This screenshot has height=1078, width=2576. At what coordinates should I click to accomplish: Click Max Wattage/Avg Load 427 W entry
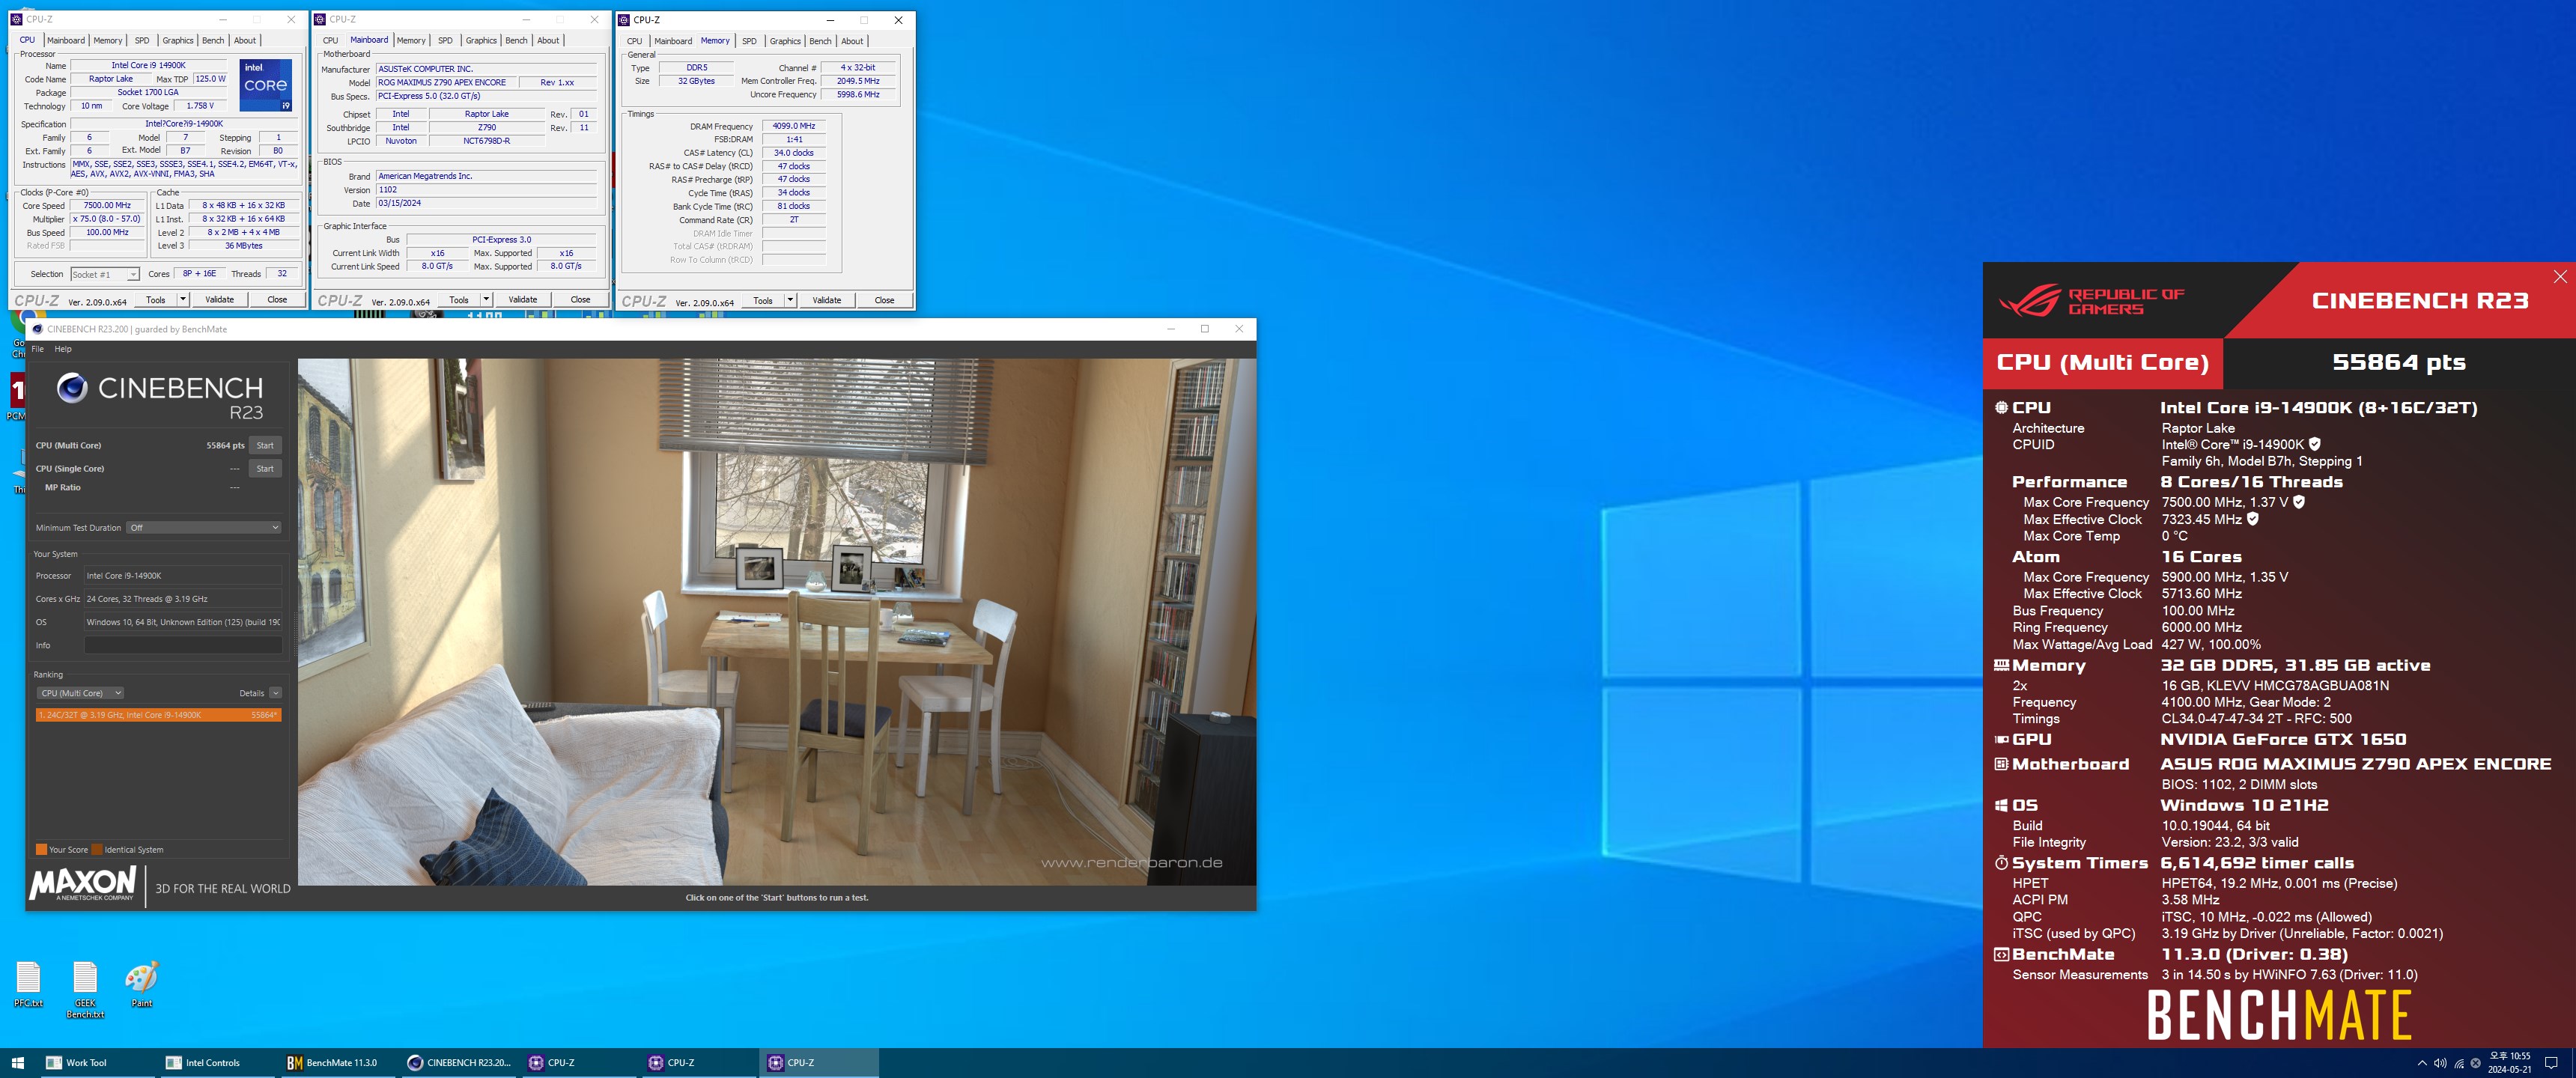[2136, 644]
